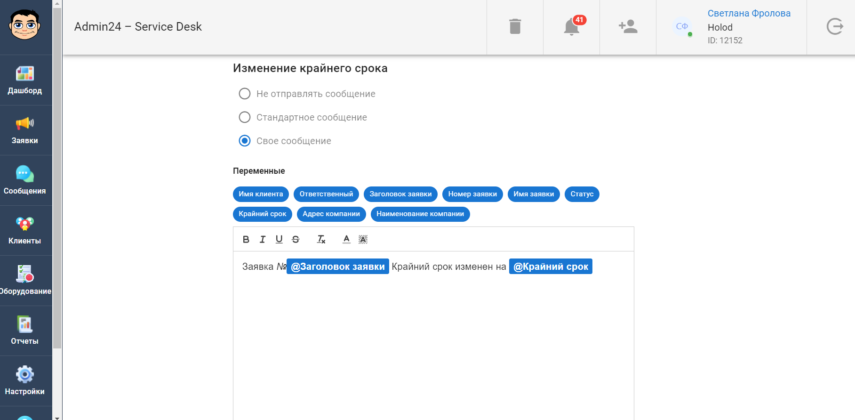Toggle strikethrough formatting in editor
Viewport: 855px width, 420px height.
296,239
